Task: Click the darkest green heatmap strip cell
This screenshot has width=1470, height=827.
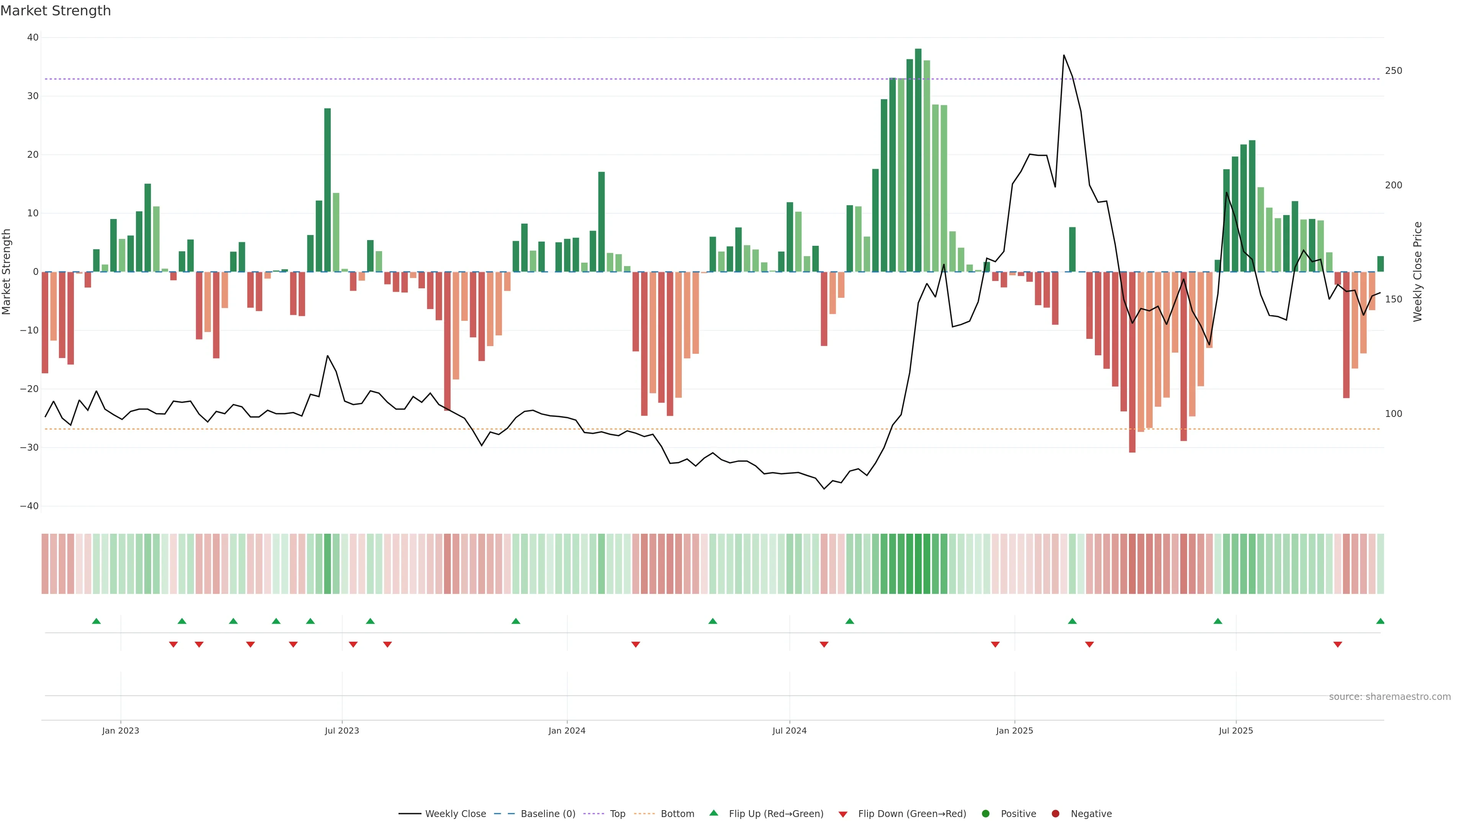Action: [x=918, y=564]
